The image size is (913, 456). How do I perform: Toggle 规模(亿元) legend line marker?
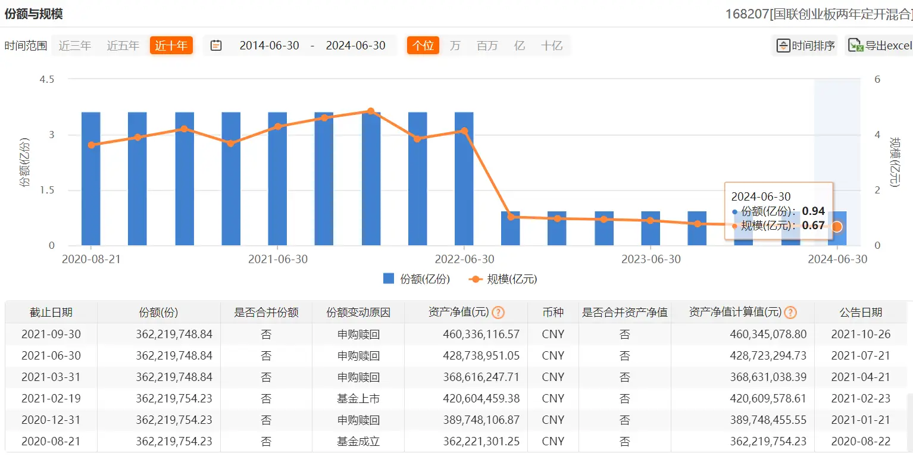(476, 279)
